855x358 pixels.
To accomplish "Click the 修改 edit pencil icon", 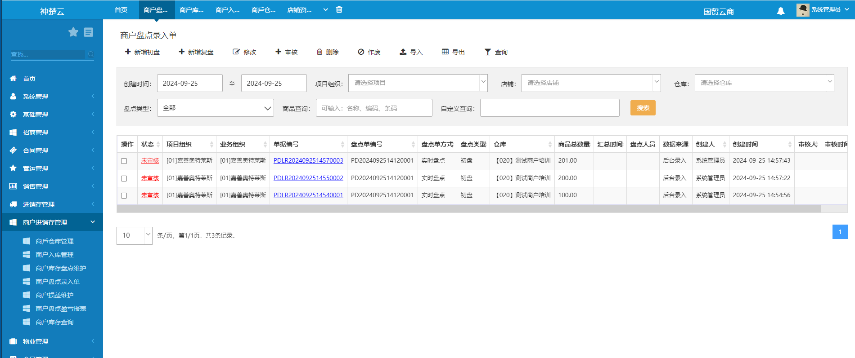I will [x=236, y=52].
